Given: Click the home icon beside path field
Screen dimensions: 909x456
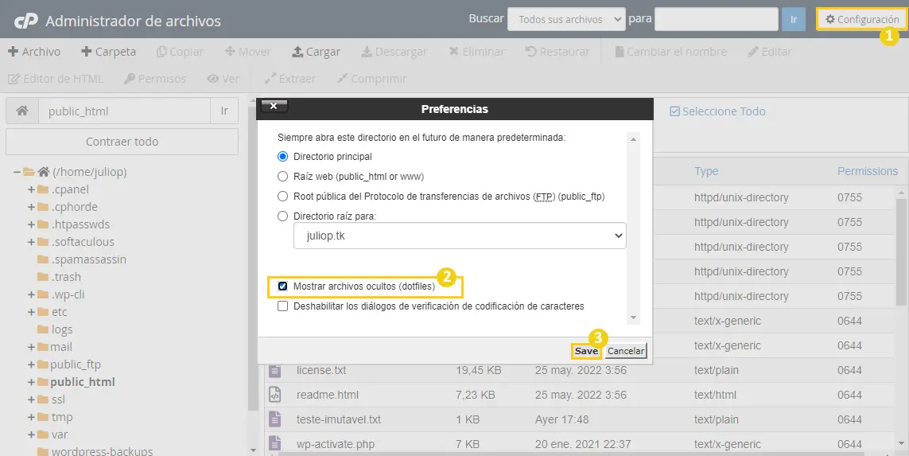Looking at the screenshot, I should pyautogui.click(x=22, y=111).
